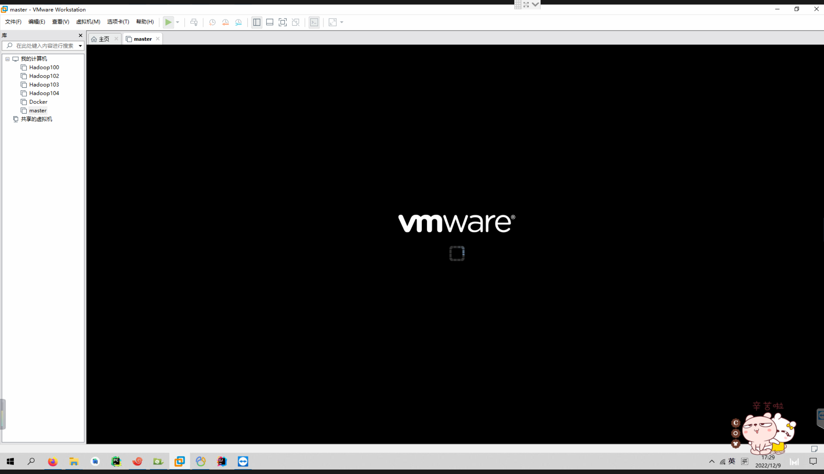Open TeamViewer from the taskbar

243,461
